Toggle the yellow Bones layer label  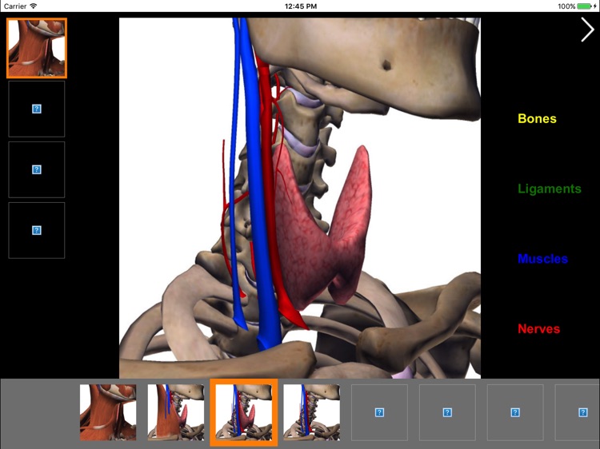(537, 119)
